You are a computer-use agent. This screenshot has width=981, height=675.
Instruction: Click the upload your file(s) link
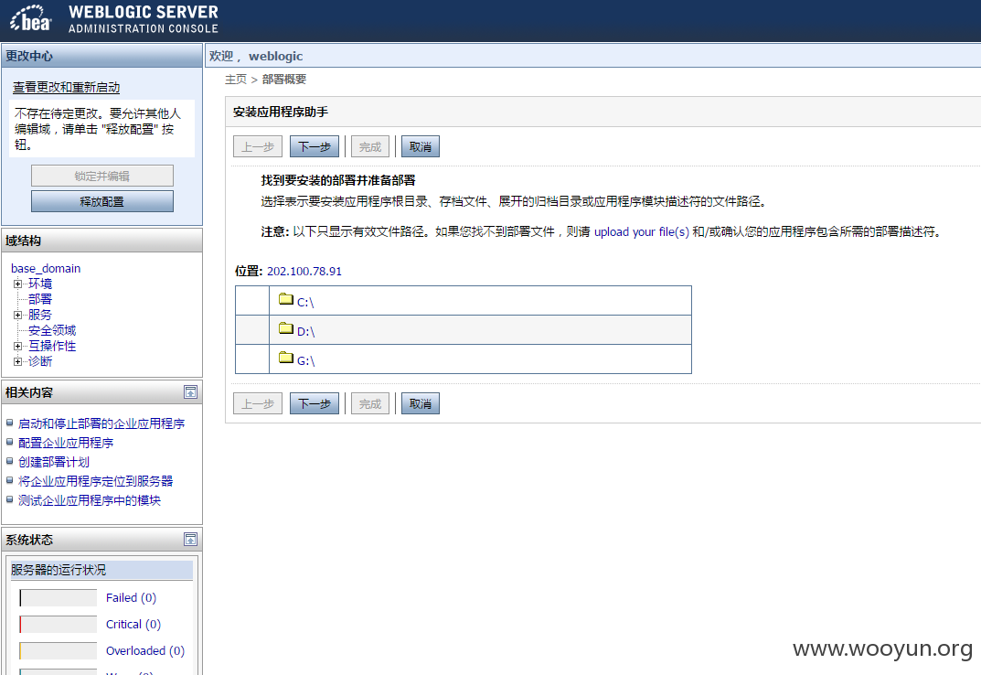coord(641,231)
